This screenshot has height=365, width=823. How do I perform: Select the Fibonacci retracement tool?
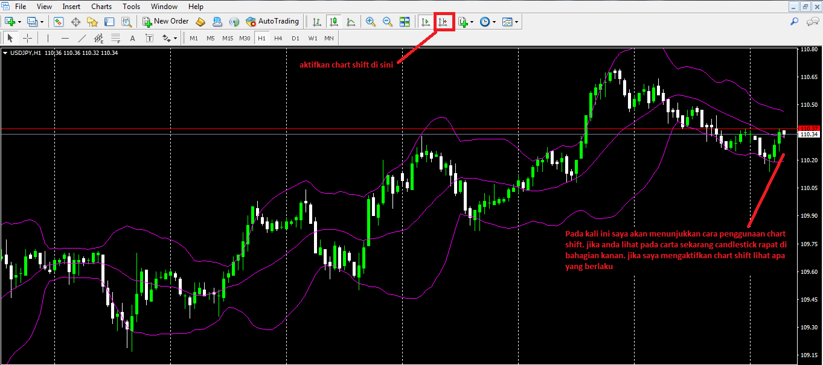click(115, 38)
